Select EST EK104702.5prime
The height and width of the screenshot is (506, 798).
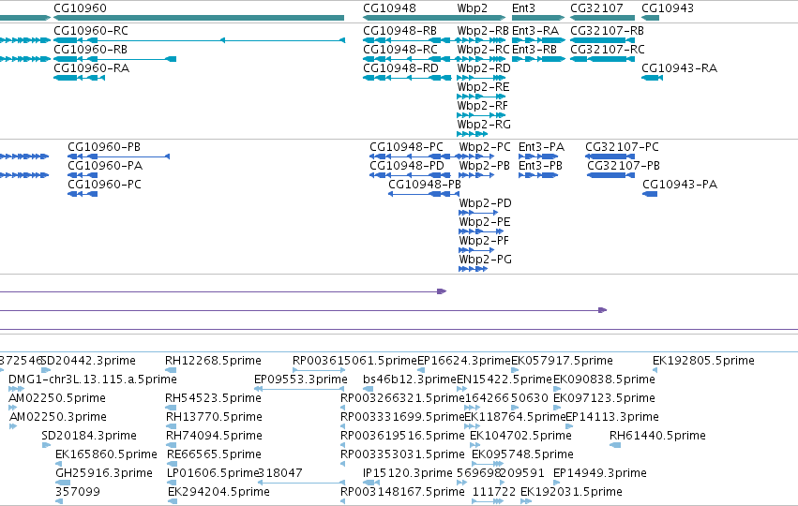point(520,437)
